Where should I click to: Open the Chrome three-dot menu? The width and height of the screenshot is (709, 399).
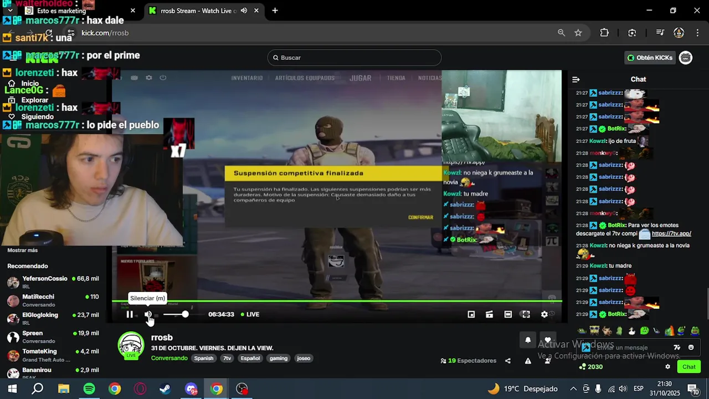[x=697, y=33]
